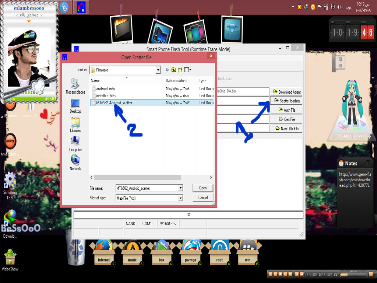The height and width of the screenshot is (283, 377).
Task: Click the tray clock showing 10:19
Action: point(363,7)
